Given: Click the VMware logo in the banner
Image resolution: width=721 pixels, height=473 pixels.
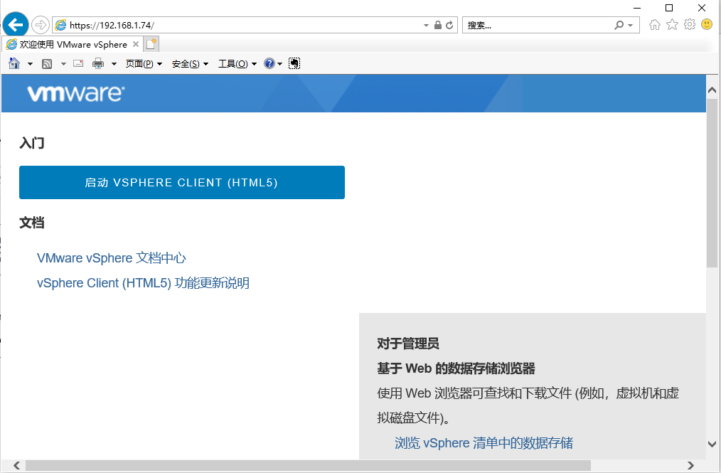Looking at the screenshot, I should [76, 93].
